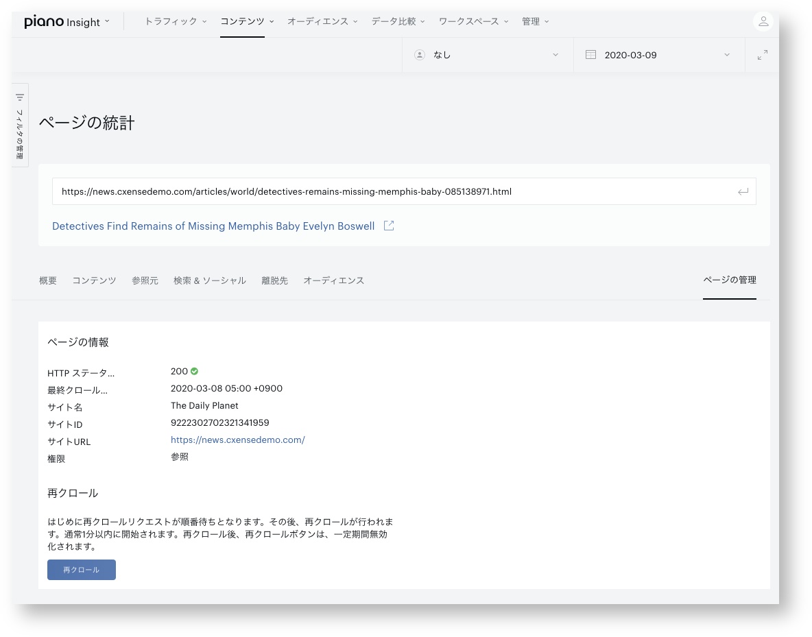Click the Piano Insight logo

(x=62, y=22)
